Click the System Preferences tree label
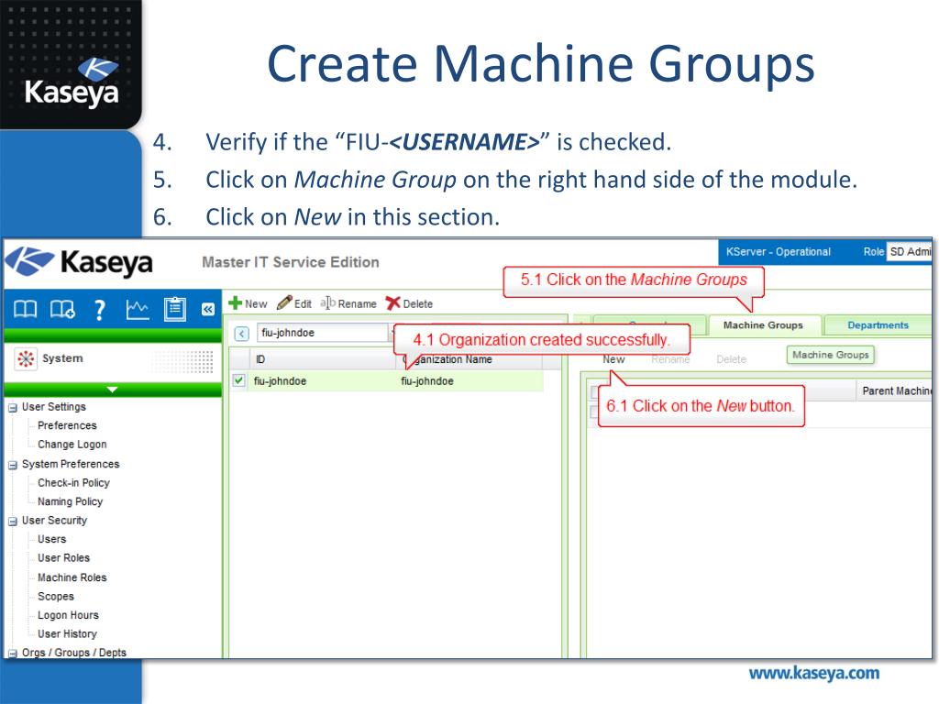 (71, 464)
